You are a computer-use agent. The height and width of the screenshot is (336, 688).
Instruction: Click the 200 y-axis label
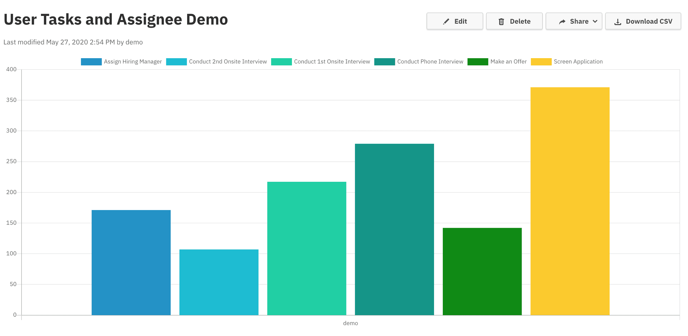click(x=11, y=192)
